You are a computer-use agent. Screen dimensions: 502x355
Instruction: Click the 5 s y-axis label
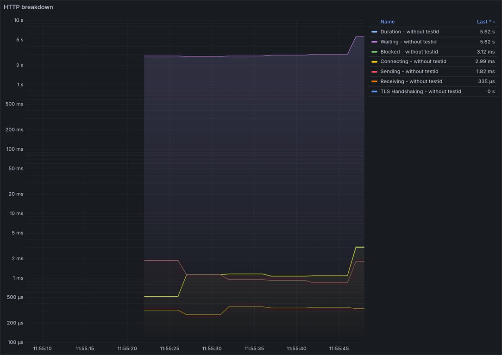[20, 40]
